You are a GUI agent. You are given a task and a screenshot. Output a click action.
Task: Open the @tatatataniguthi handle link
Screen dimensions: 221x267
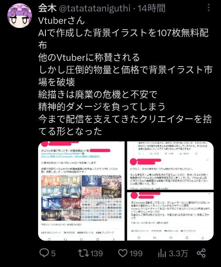(x=95, y=8)
